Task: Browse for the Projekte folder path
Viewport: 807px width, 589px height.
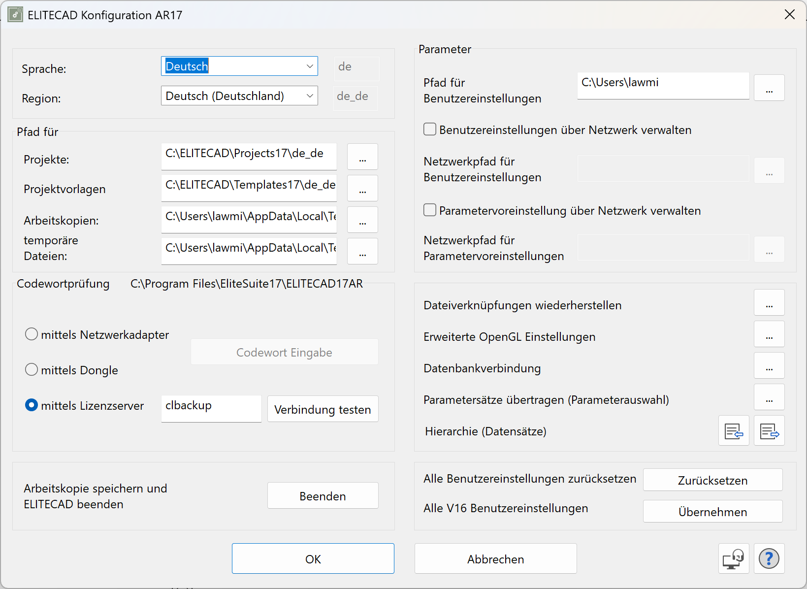Action: pyautogui.click(x=362, y=157)
